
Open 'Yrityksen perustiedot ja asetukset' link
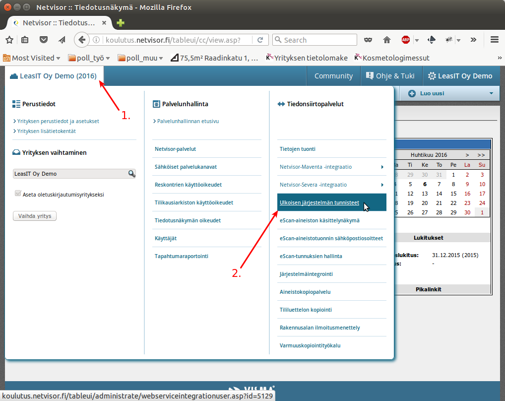tap(58, 121)
